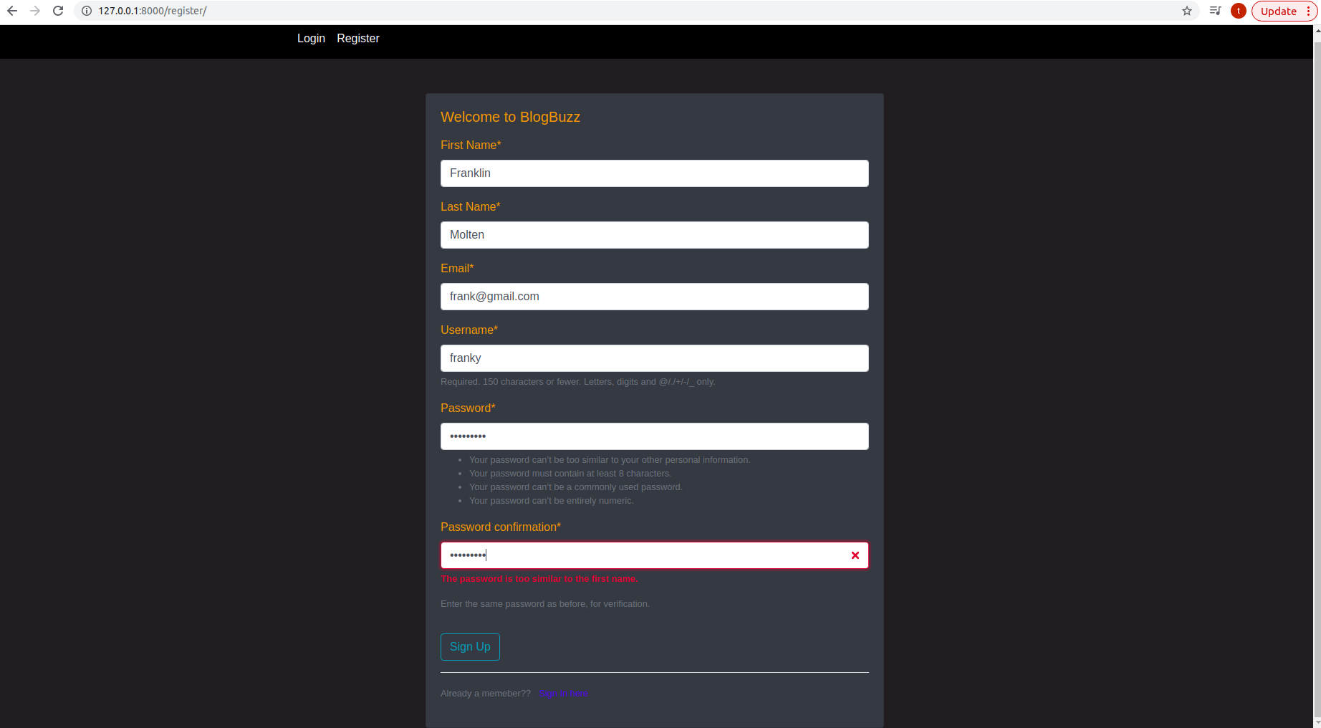Screen dimensions: 1321x728
Task: Open the browser three-dot menu
Action: point(1310,11)
